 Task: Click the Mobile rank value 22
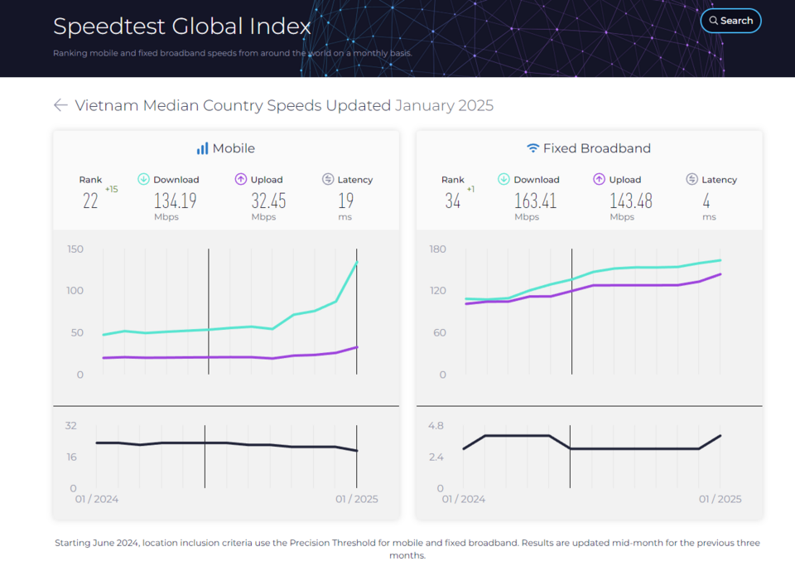(90, 201)
